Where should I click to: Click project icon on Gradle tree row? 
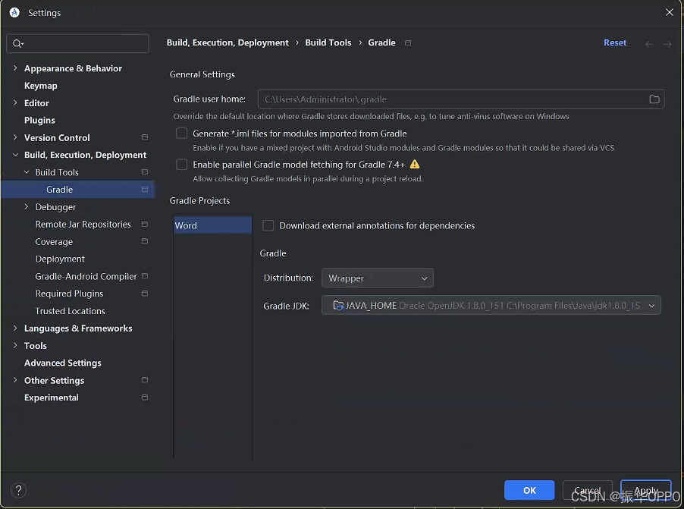145,190
